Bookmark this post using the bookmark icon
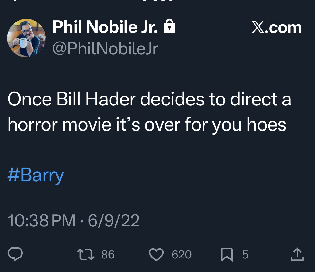This screenshot has width=315, height=272. 227,254
